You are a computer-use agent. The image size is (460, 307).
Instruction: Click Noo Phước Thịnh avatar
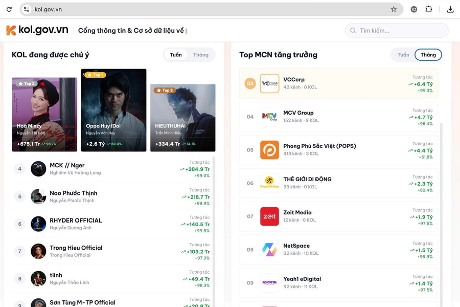click(38, 196)
